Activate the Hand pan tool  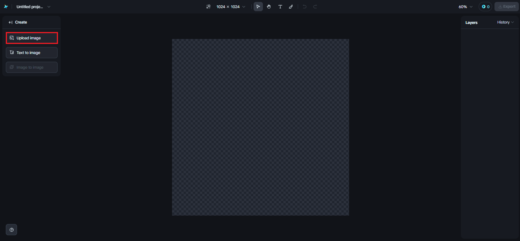click(x=269, y=7)
